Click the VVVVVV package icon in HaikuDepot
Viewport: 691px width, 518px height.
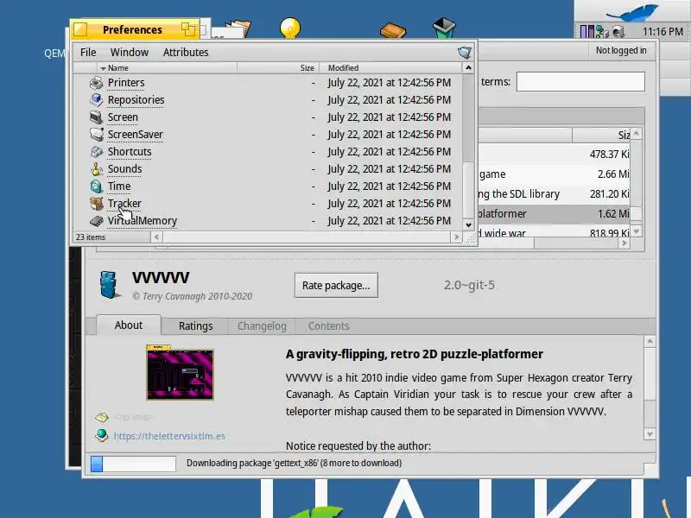point(109,285)
